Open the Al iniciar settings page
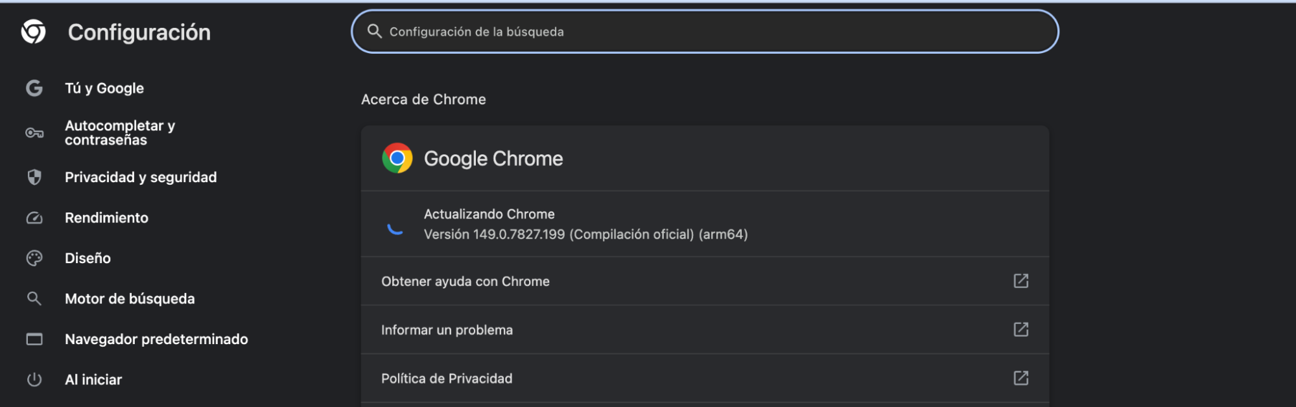 93,380
